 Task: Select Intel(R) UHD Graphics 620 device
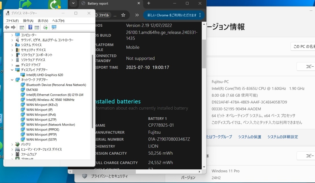[x=45, y=75]
